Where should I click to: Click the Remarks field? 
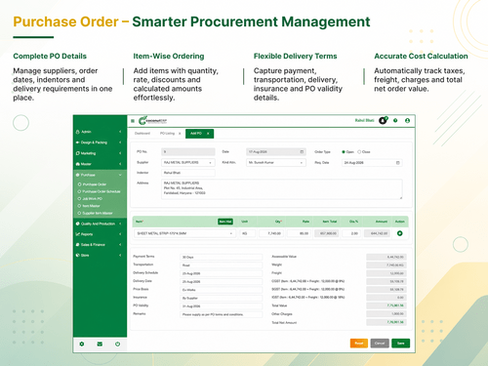(221, 314)
